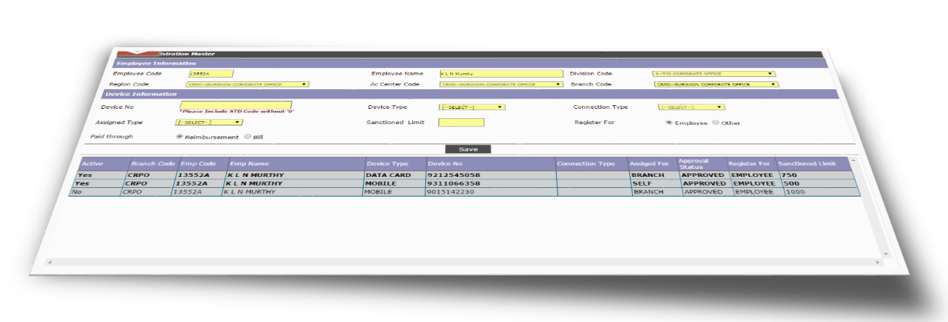Click the table's scroll-up arrow
The height and width of the screenshot is (322, 948).
click(853, 160)
